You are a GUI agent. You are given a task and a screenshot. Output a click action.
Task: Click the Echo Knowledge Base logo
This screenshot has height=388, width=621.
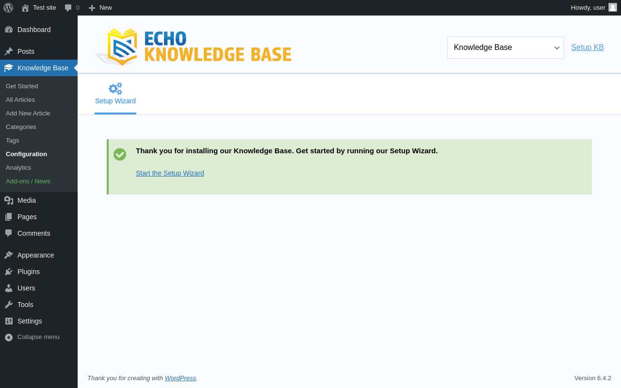(x=193, y=47)
